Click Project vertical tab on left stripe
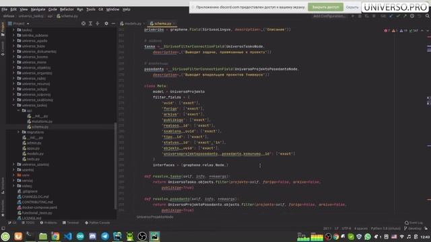 3,28
